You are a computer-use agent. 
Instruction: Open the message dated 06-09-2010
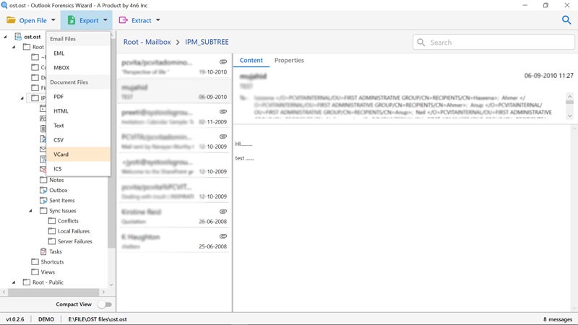[174, 92]
